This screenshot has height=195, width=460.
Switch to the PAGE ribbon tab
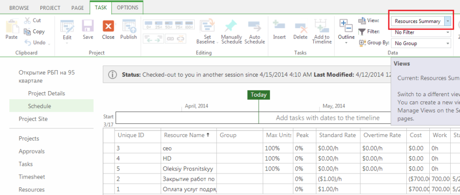coord(78,8)
